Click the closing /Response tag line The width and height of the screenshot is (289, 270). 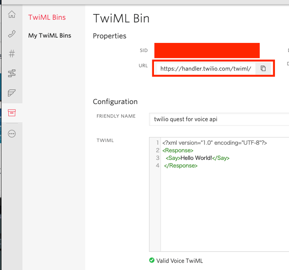(x=181, y=166)
